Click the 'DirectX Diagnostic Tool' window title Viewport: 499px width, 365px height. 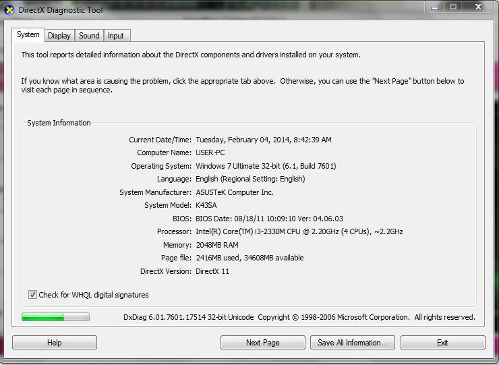pos(61,10)
